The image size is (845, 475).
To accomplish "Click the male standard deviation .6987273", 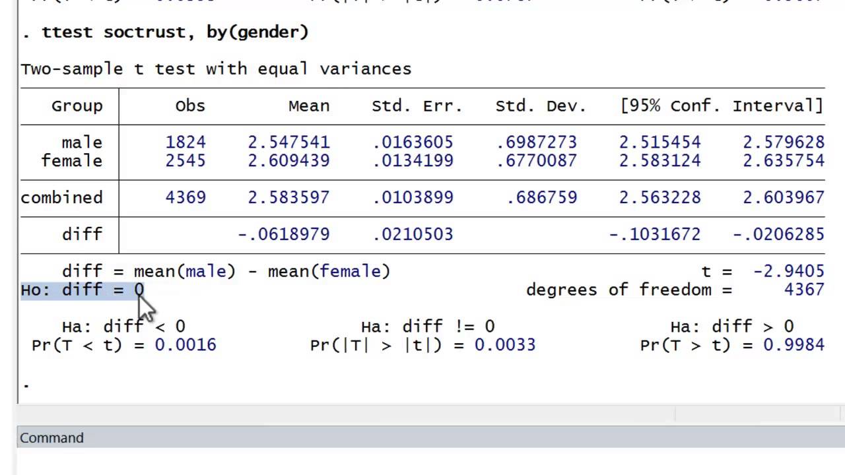I will 537,142.
